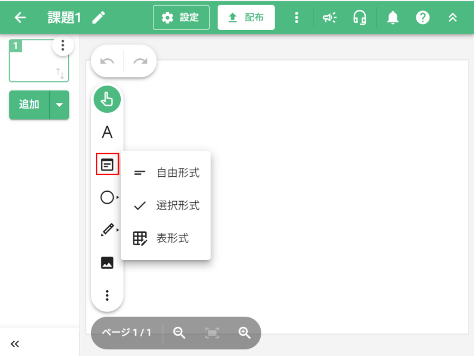Image resolution: width=474 pixels, height=356 pixels.
Task: Choose 表形式 from the menu
Action: [x=166, y=238]
